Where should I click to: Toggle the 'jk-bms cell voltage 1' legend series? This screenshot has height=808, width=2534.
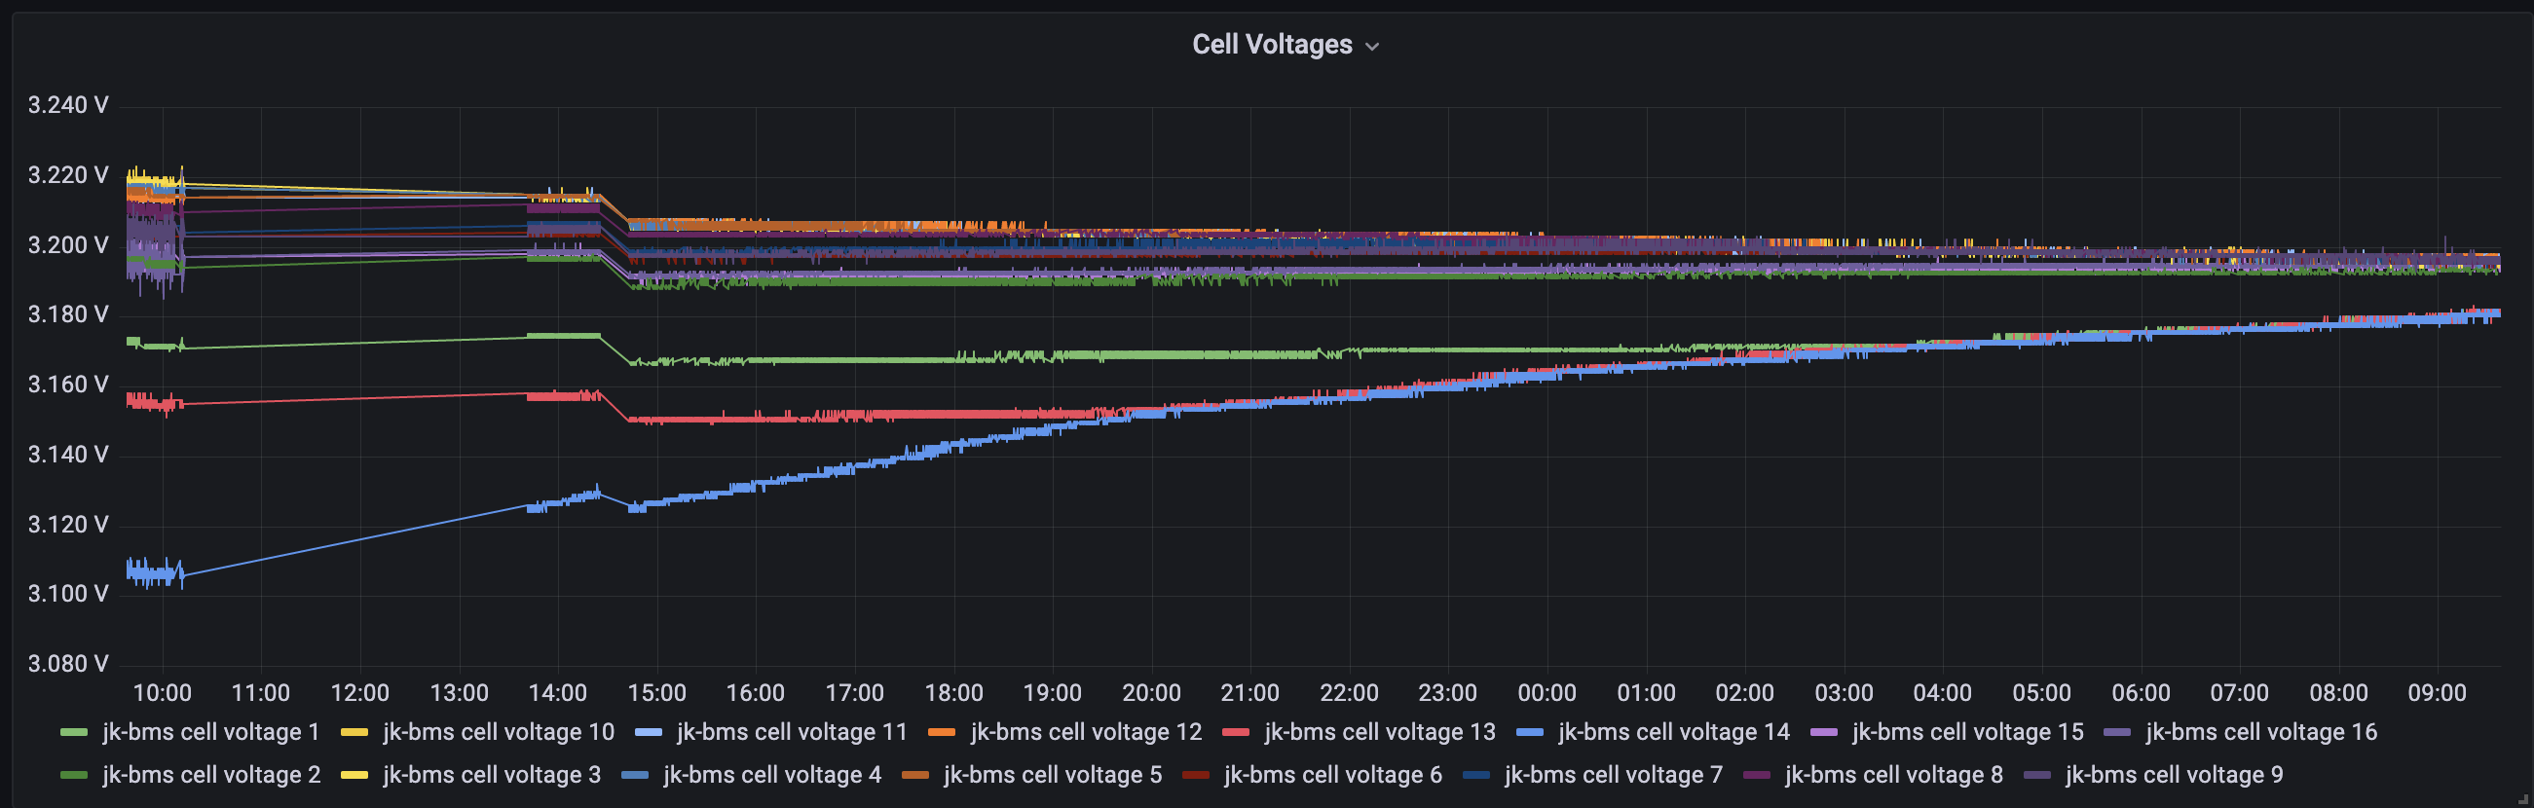(210, 732)
